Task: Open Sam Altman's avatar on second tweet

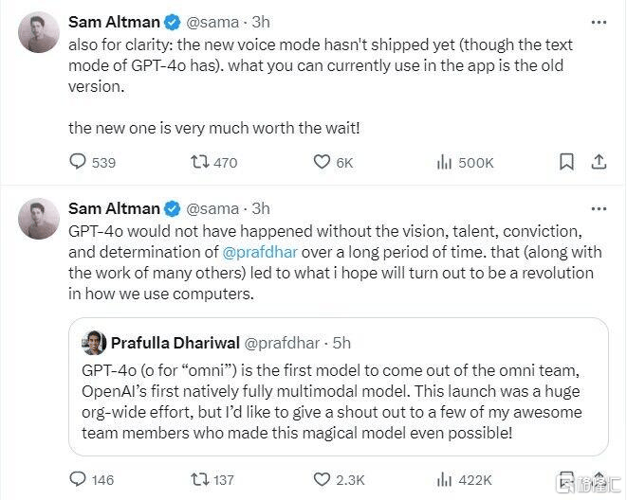Action: pyautogui.click(x=39, y=219)
